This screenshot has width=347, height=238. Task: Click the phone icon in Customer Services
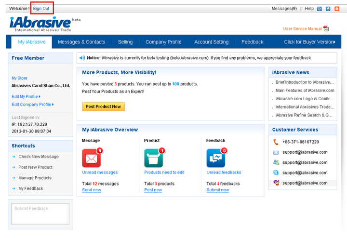pos(276,142)
